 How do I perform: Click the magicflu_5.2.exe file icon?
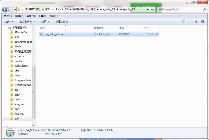coord(42,34)
